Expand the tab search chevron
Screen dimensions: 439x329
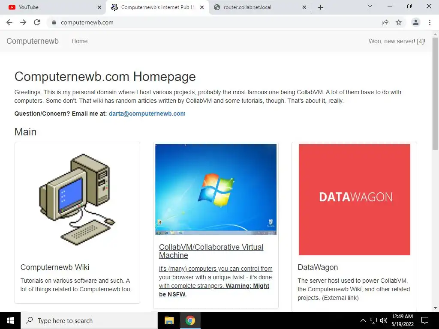point(370,6)
